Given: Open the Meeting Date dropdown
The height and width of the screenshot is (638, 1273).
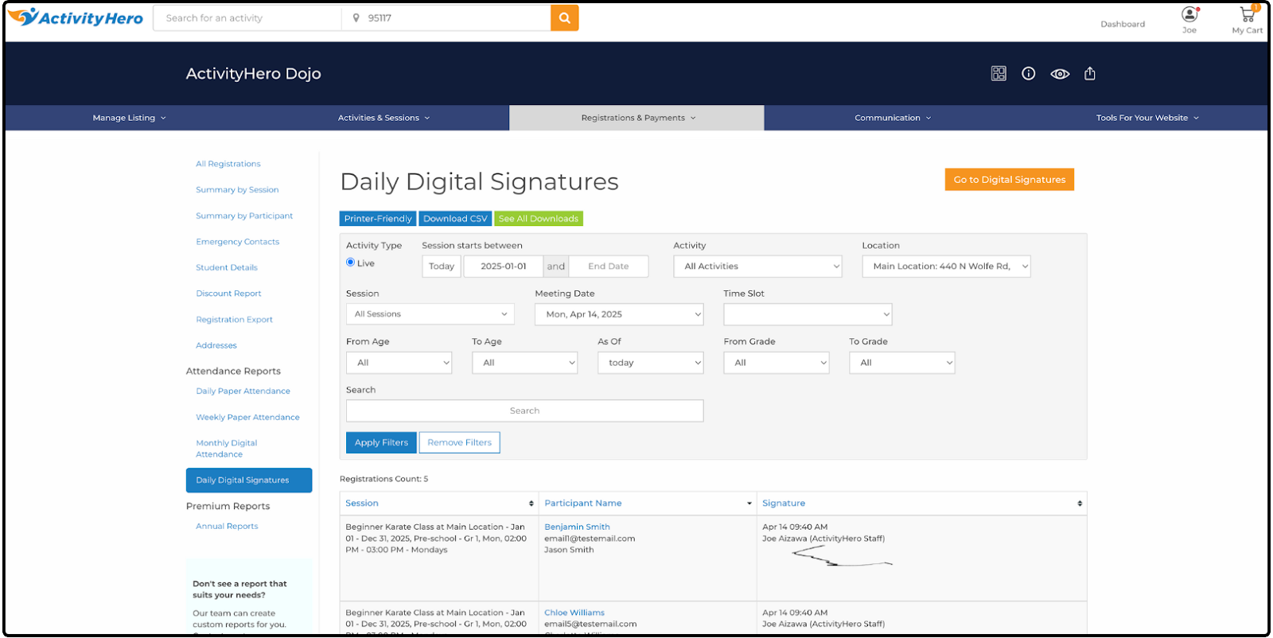Looking at the screenshot, I should (x=619, y=314).
